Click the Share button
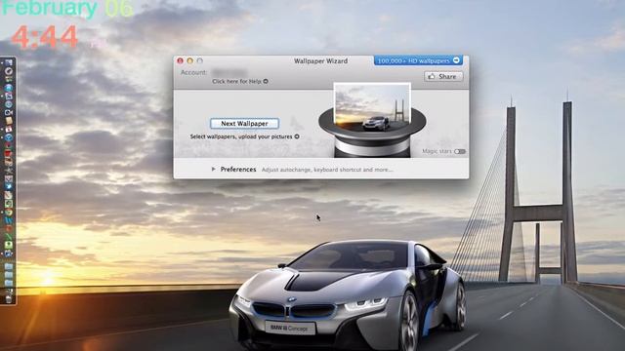The height and width of the screenshot is (351, 625). [x=443, y=76]
